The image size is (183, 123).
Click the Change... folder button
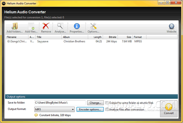95,103
